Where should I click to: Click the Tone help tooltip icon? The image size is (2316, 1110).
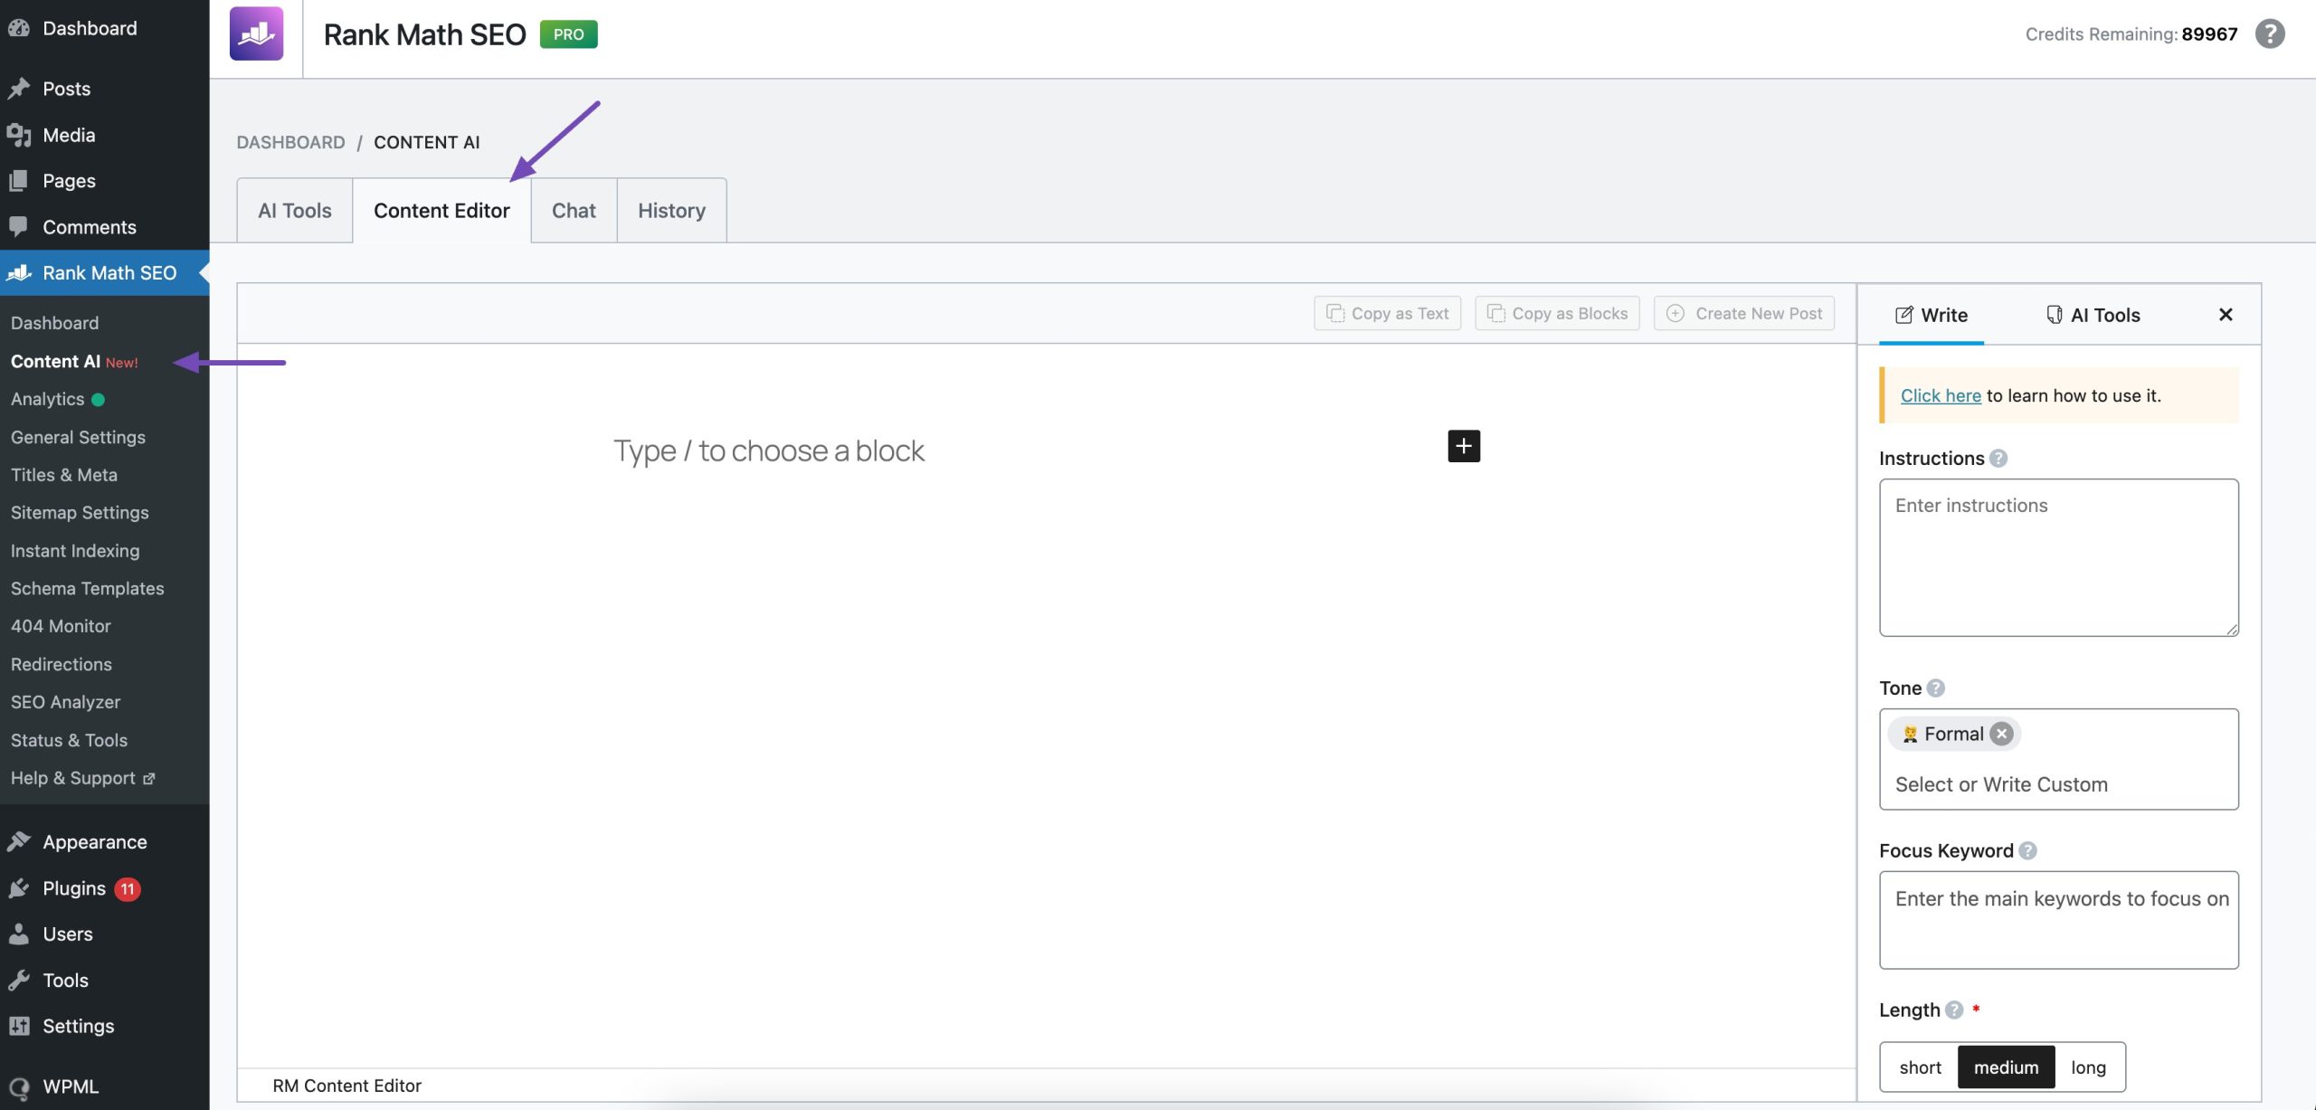1935,688
